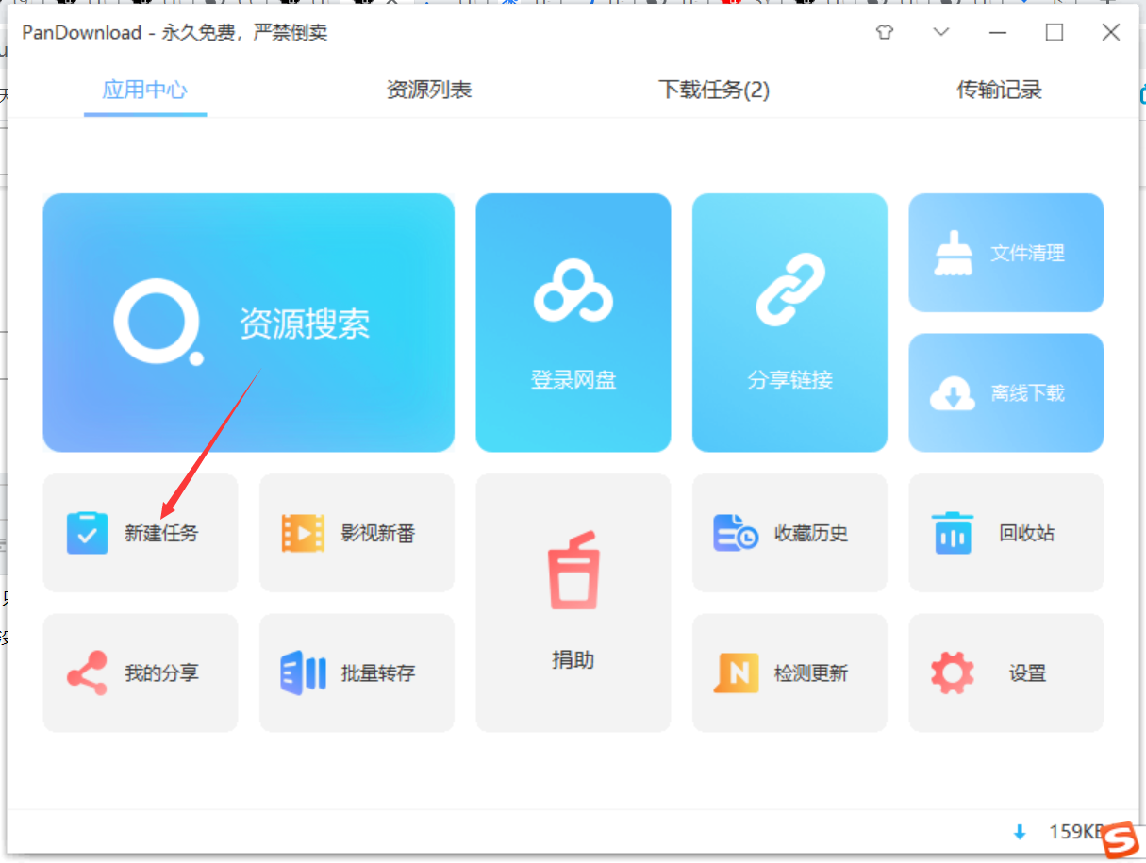Open 收藏历史 tile
The width and height of the screenshot is (1146, 863).
pyautogui.click(x=789, y=533)
